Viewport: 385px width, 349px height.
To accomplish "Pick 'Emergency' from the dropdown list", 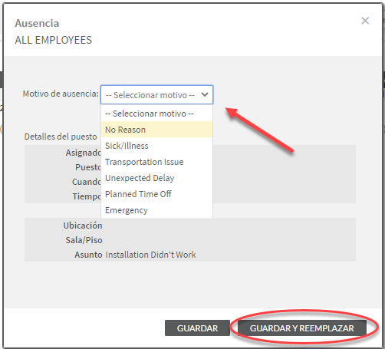I will 156,210.
